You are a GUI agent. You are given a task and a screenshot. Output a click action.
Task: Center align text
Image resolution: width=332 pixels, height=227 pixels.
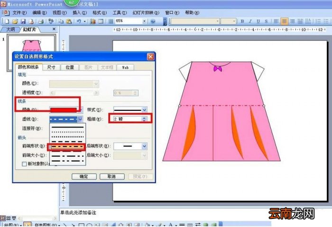pyautogui.click(x=284, y=21)
